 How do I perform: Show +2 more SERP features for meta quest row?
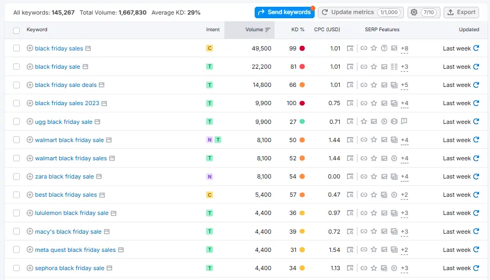(x=404, y=250)
